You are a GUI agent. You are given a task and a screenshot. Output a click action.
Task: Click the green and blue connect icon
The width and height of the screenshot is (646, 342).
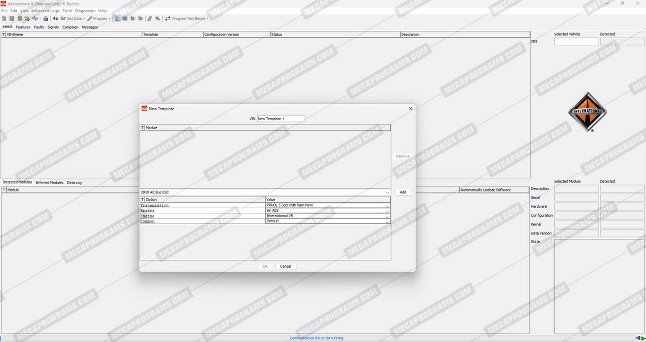coord(55,18)
